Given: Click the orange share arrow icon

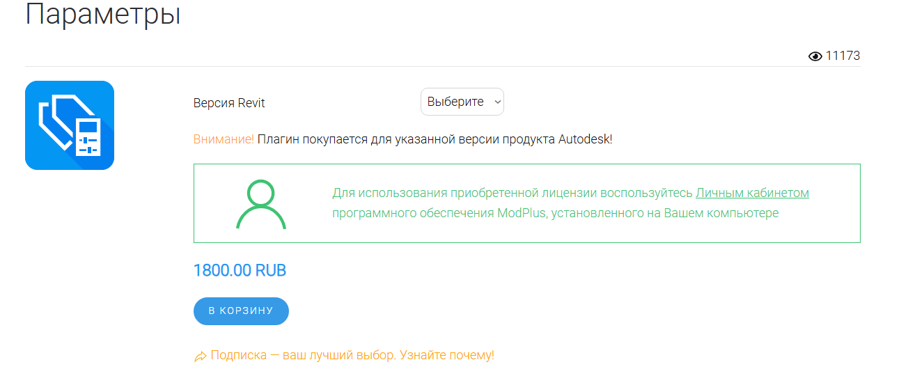Looking at the screenshot, I should pos(200,357).
